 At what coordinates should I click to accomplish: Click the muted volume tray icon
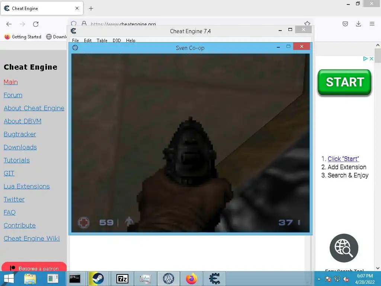346,279
